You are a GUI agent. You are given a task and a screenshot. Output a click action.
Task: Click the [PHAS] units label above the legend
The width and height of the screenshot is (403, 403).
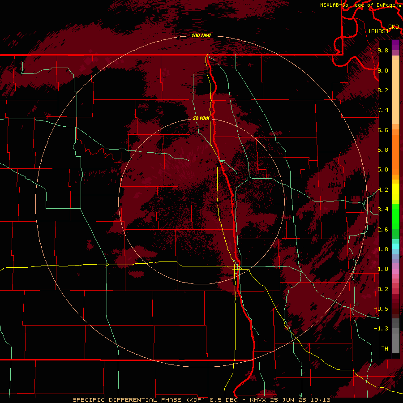(x=378, y=31)
